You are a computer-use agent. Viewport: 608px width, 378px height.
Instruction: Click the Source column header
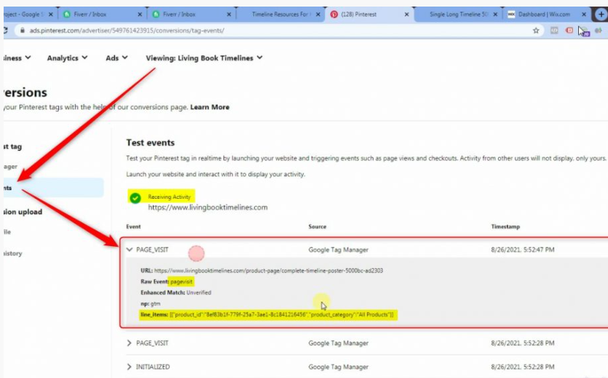317,227
